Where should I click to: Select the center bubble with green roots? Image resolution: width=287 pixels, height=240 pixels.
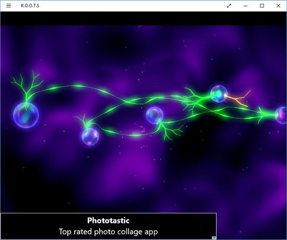[x=154, y=115]
